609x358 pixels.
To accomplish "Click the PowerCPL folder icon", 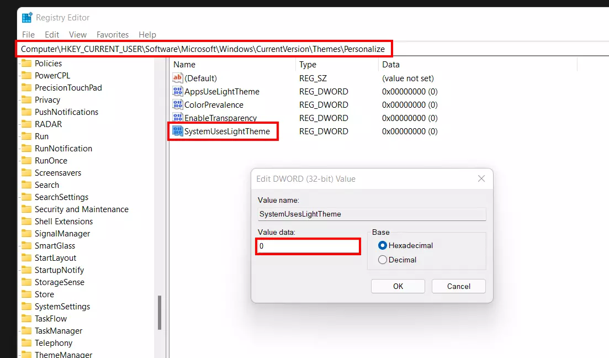I will pyautogui.click(x=27, y=75).
